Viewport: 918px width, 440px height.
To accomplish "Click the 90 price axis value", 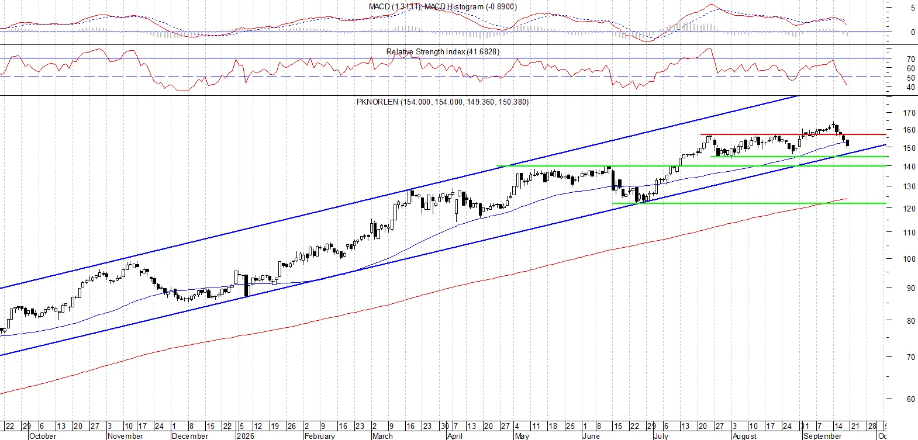I will [x=911, y=288].
